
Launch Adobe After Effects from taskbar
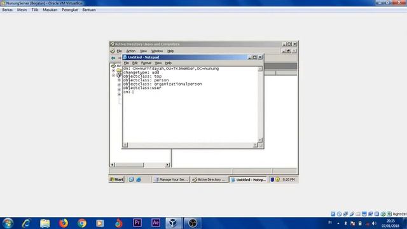pos(155,223)
